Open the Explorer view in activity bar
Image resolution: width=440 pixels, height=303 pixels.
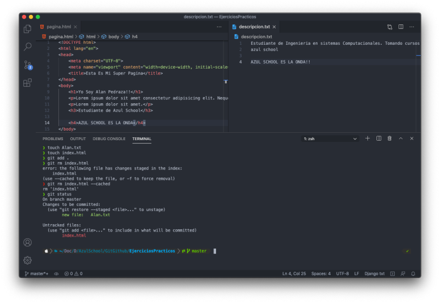[27, 28]
